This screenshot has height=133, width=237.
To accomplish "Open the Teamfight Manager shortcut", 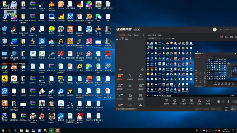I will pos(51,106).
